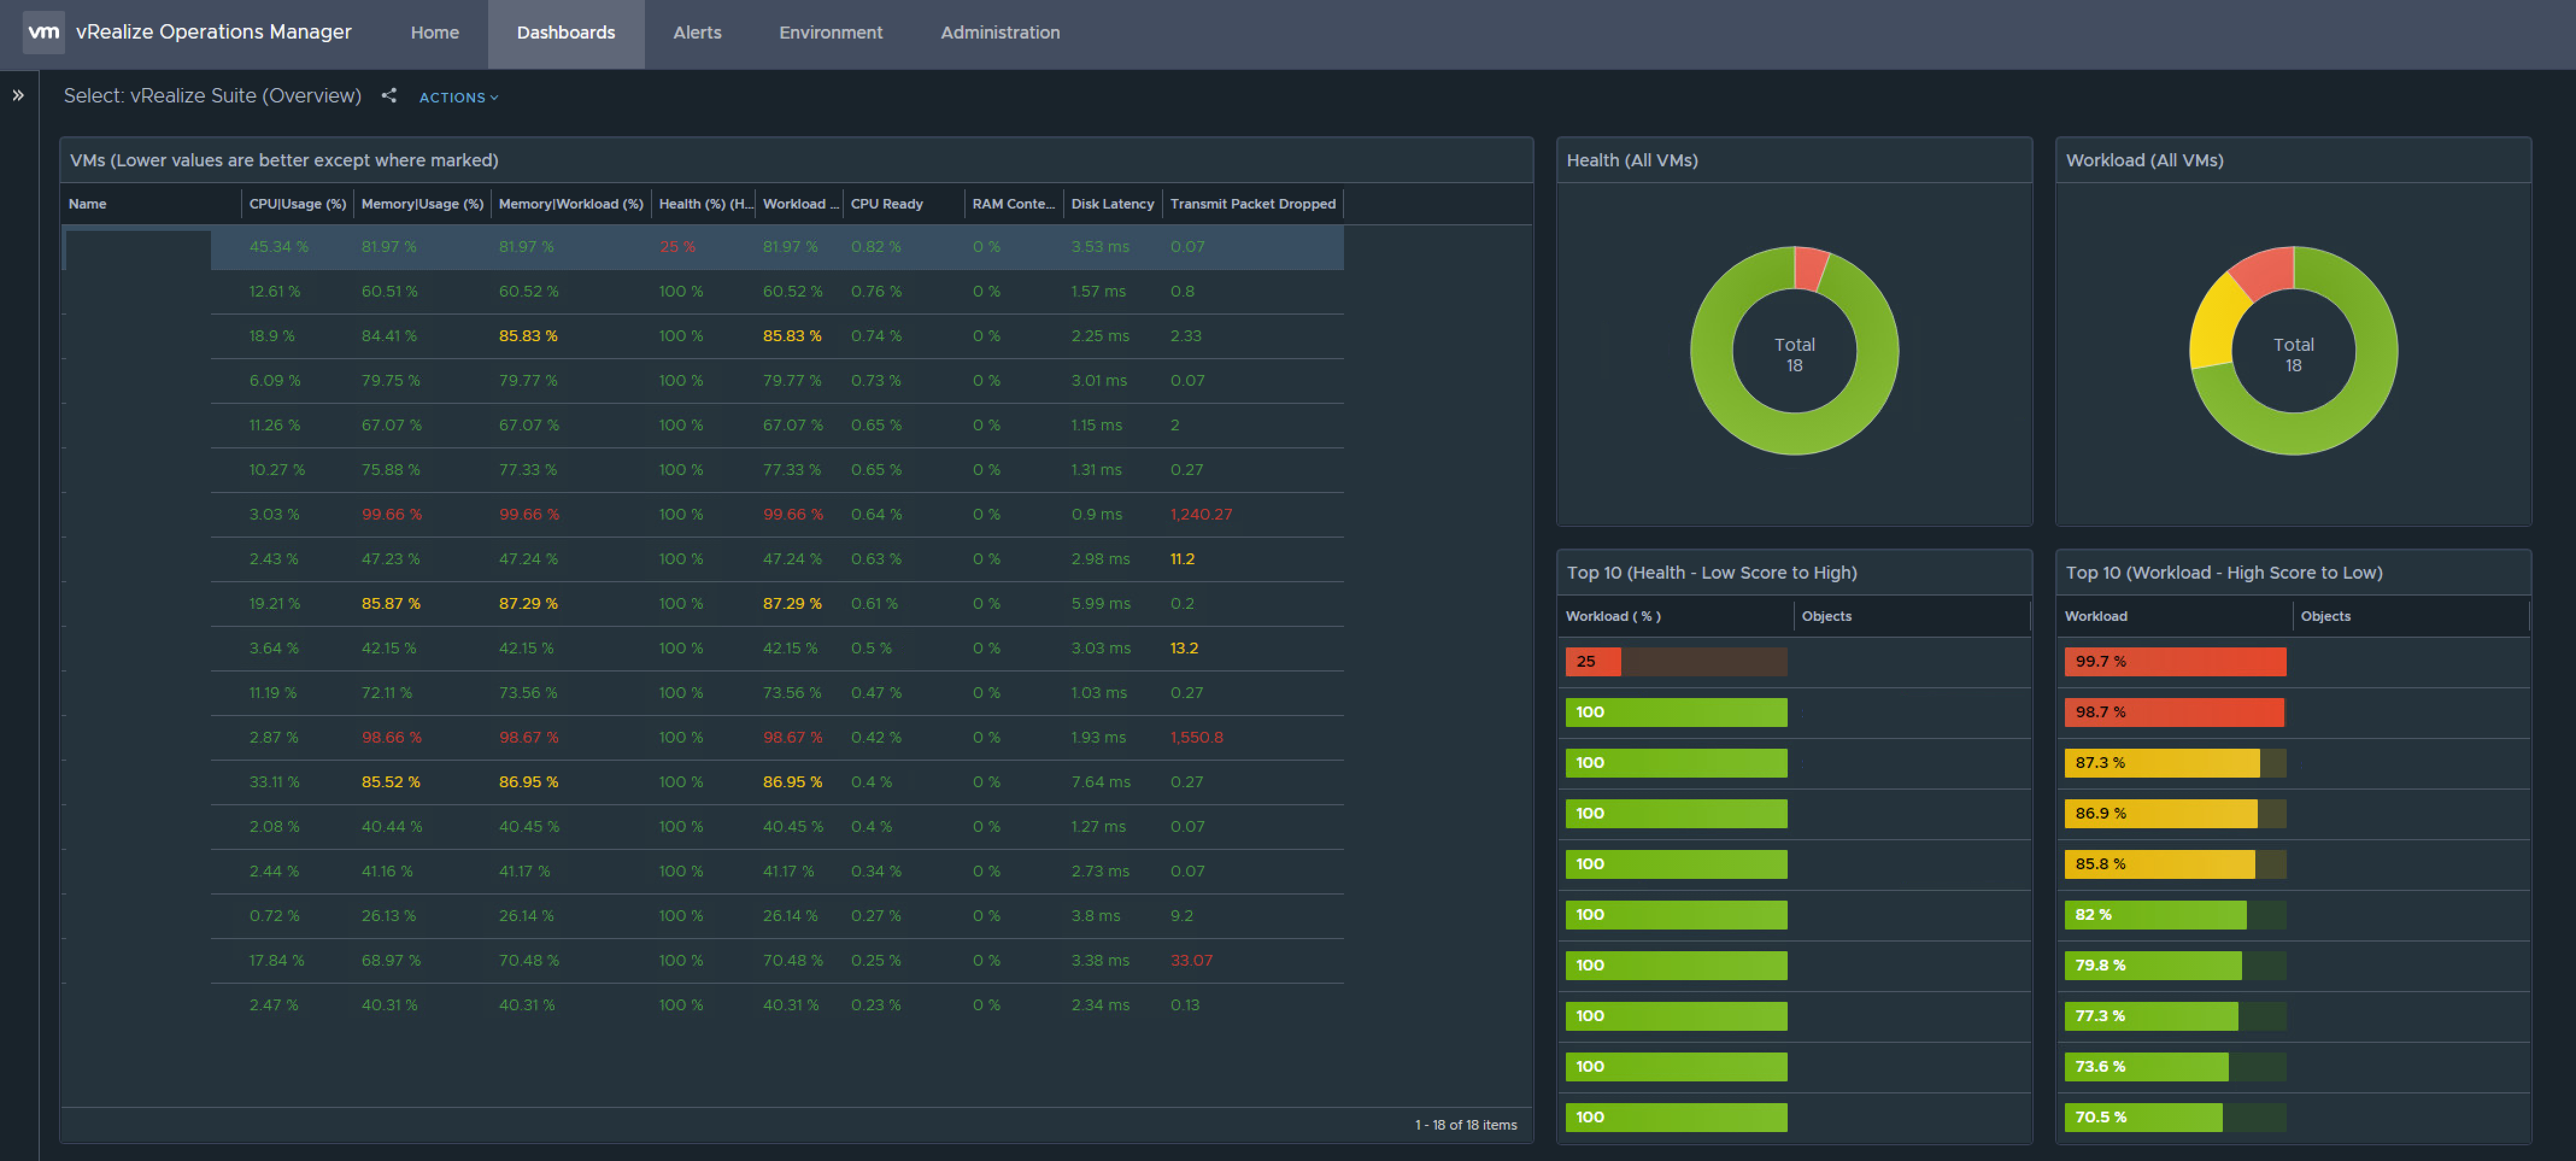Expand the left navigation panel chevron
This screenshot has width=2576, height=1161.
18,96
